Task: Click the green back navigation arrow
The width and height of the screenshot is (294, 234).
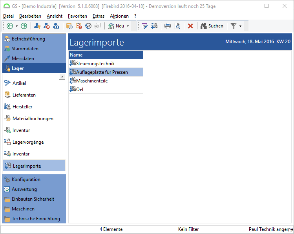Action: point(10,26)
